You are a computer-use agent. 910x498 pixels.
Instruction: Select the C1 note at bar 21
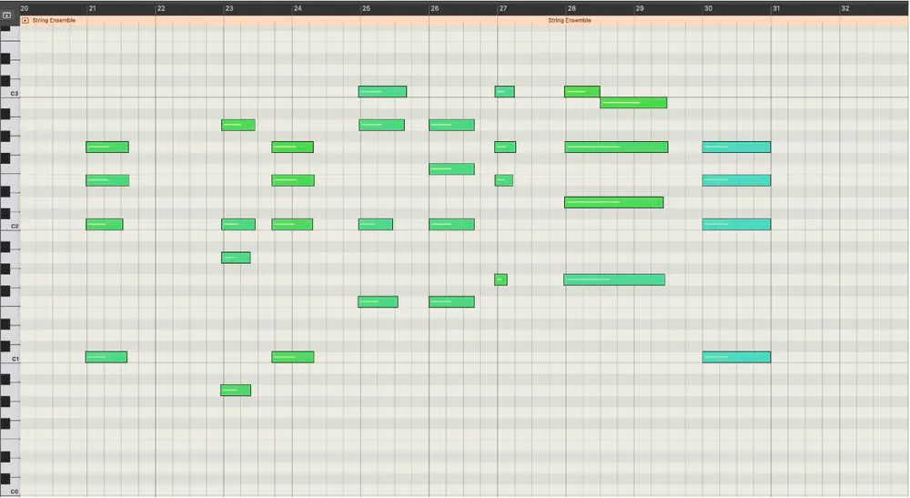pos(106,357)
